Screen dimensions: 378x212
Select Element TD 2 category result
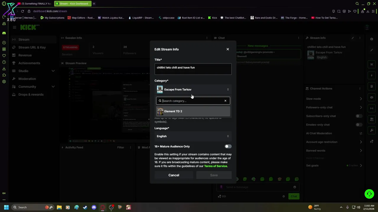click(193, 111)
